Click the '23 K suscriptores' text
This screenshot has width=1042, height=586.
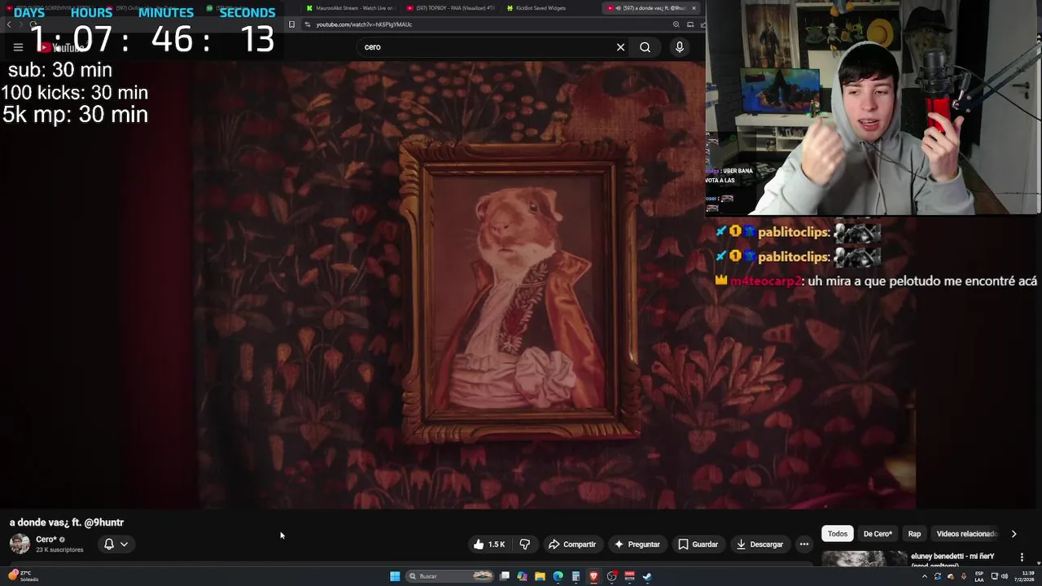click(x=59, y=550)
